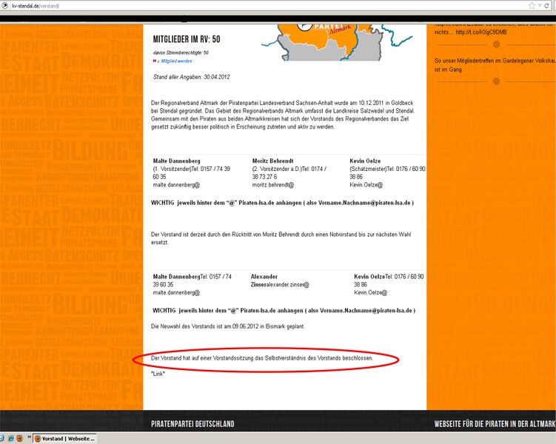Click the first WICHTIG Piraten-lsa.de note
Viewport: 556px width, 444px height.
[x=282, y=203]
